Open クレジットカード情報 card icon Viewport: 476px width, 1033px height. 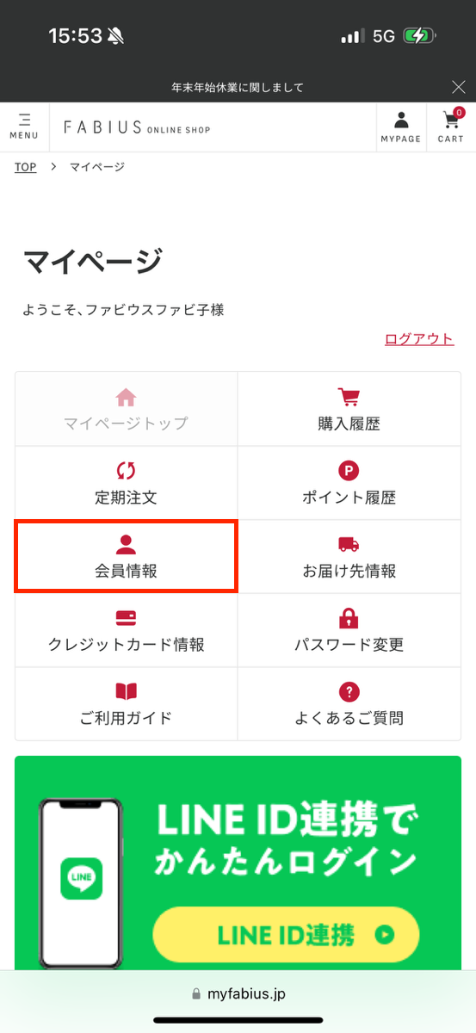(x=126, y=618)
